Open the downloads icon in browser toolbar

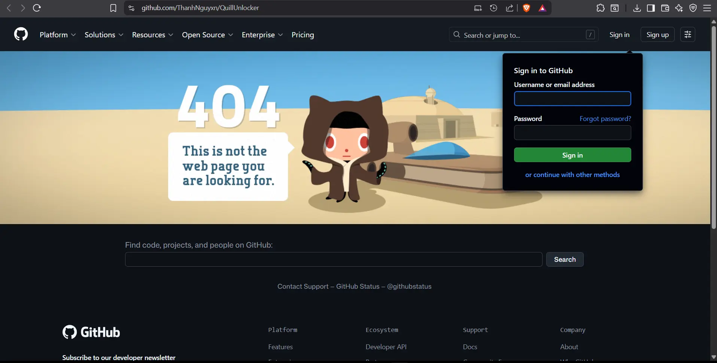click(x=637, y=8)
